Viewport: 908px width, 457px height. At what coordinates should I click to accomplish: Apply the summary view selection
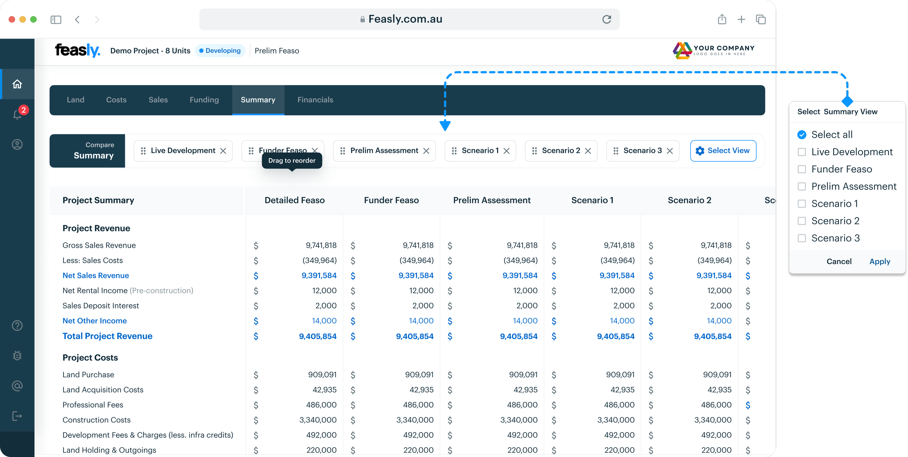[879, 261]
